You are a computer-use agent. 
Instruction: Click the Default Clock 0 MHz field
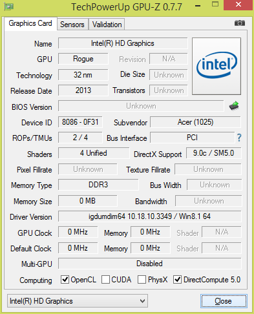(78, 248)
